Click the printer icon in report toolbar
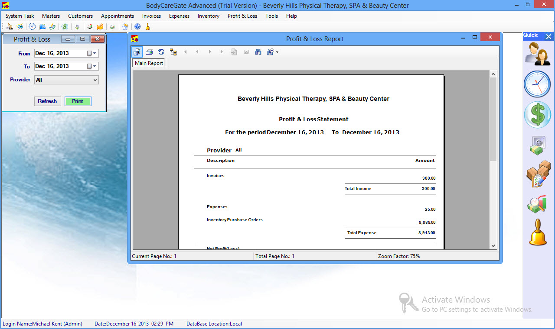Screen dimensions: 555x329 (149, 52)
